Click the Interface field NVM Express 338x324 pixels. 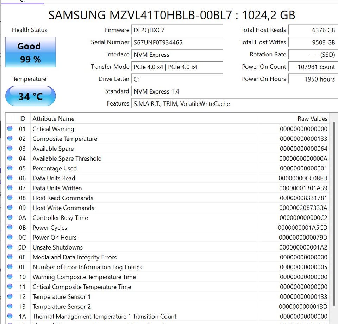point(177,55)
